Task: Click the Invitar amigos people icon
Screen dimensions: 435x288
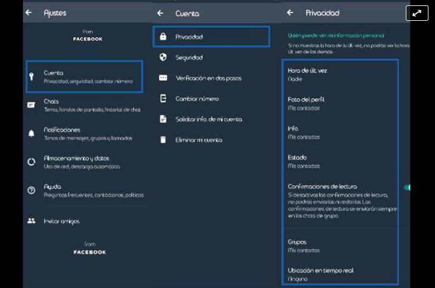Action: (x=32, y=221)
